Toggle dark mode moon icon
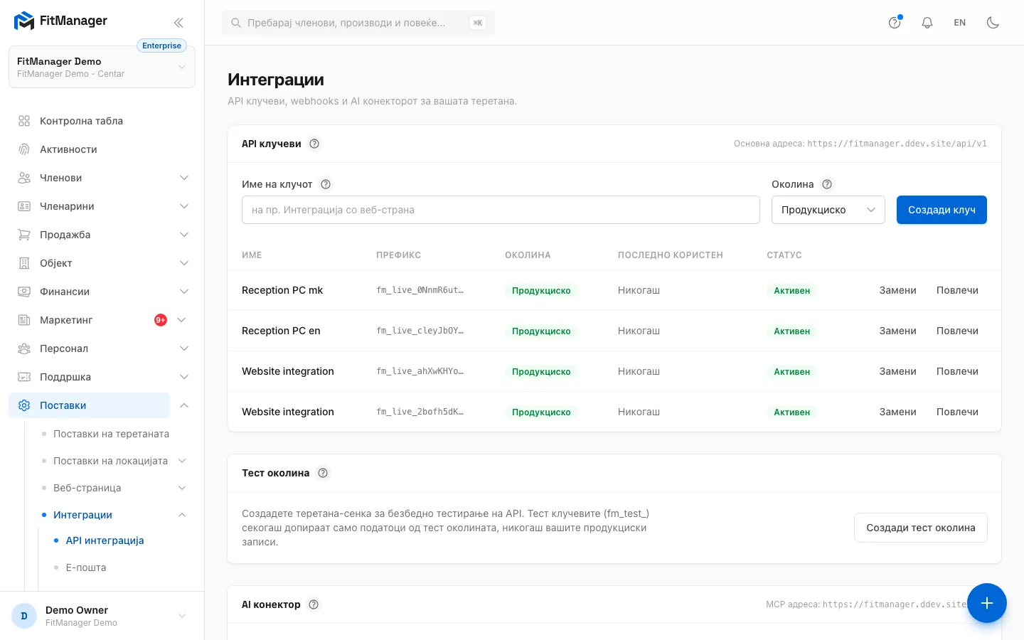 (993, 23)
